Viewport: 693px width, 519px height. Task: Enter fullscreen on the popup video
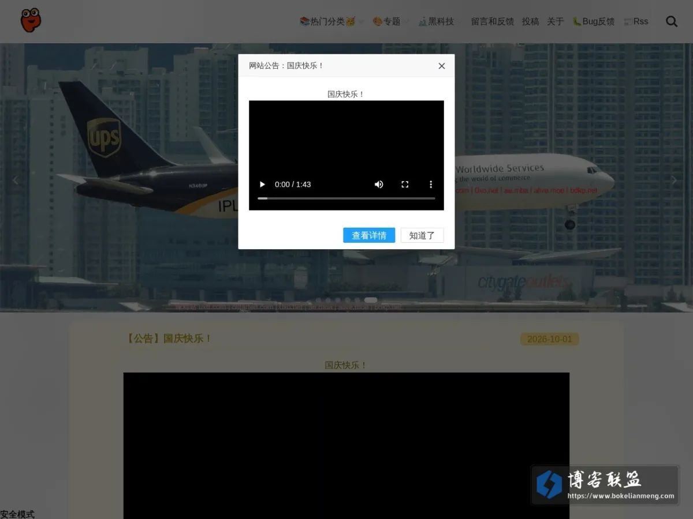[x=405, y=185]
